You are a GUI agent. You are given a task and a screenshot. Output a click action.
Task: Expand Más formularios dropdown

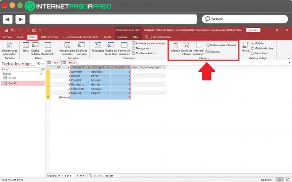tap(144, 53)
